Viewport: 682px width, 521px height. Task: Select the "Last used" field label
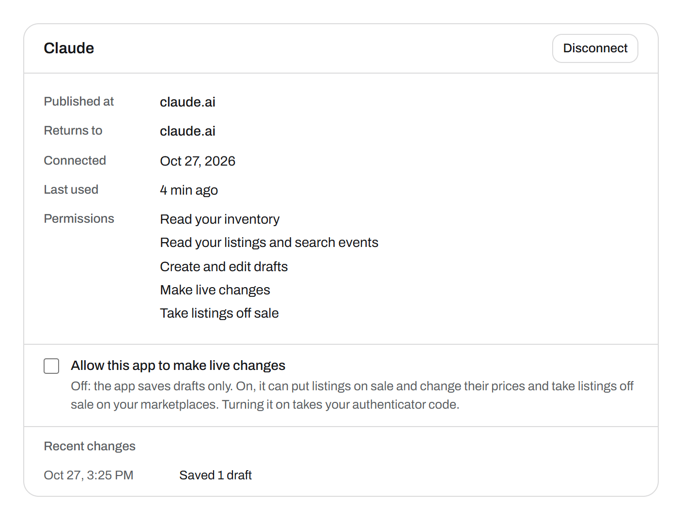point(71,190)
